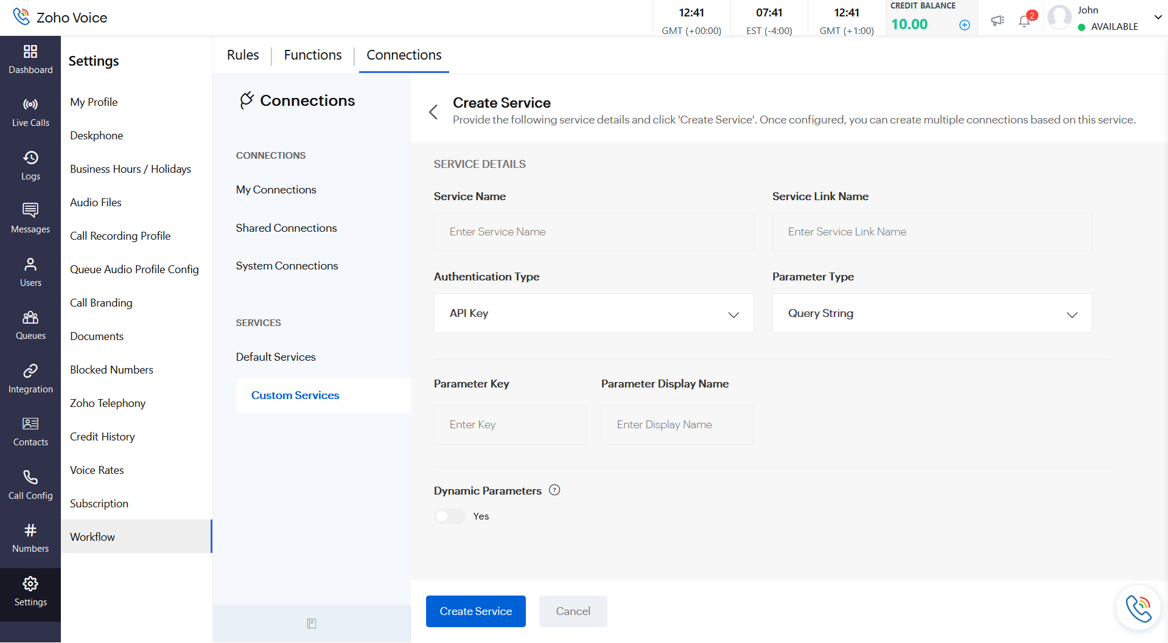
Task: Switch to the Functions tab
Action: tap(313, 55)
